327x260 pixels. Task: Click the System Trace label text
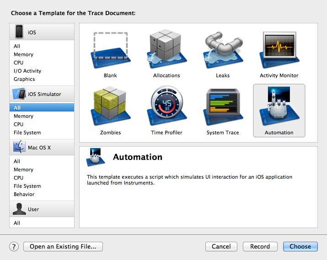pyautogui.click(x=223, y=133)
